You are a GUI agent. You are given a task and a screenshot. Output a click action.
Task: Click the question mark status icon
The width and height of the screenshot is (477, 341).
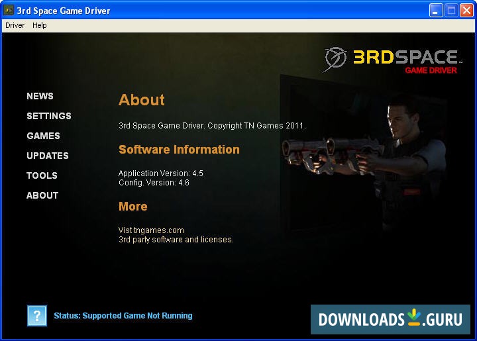[x=37, y=316]
